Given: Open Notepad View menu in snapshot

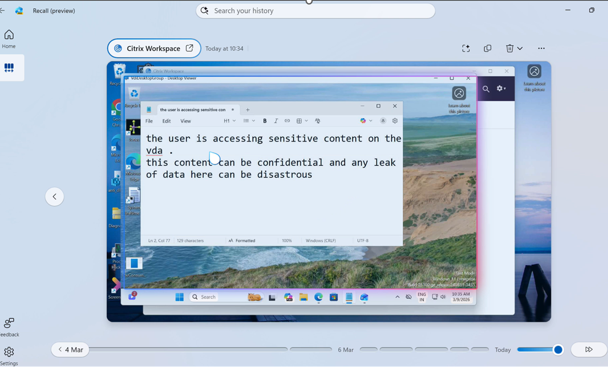Looking at the screenshot, I should (185, 121).
